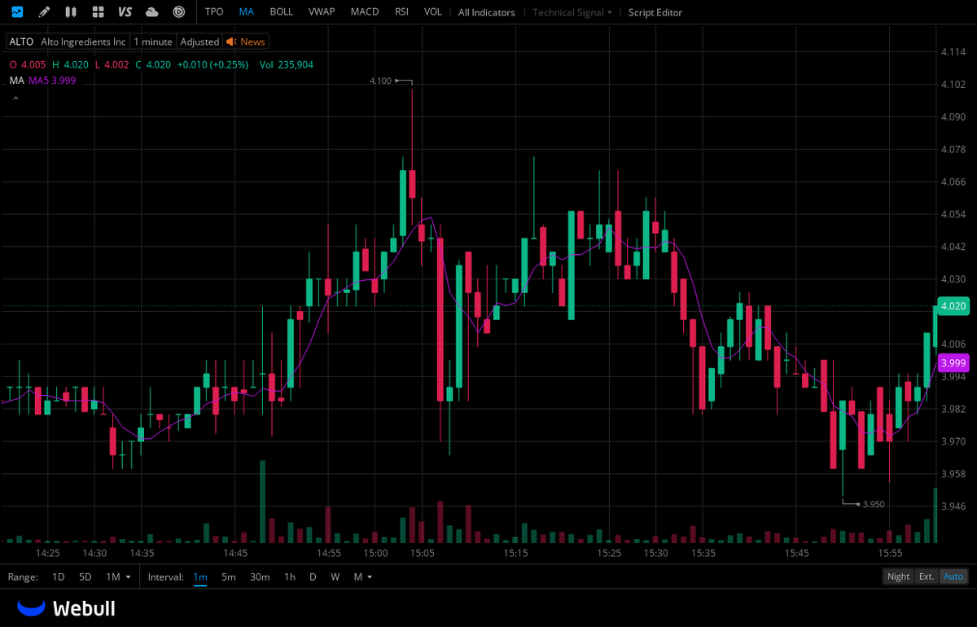Toggle Ext. extended hours display
This screenshot has width=977, height=627.
pyautogui.click(x=927, y=577)
